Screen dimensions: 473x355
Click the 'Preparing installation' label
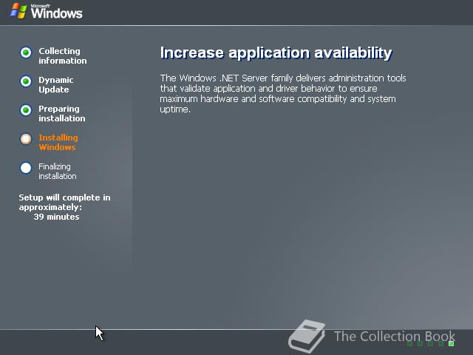click(x=62, y=113)
